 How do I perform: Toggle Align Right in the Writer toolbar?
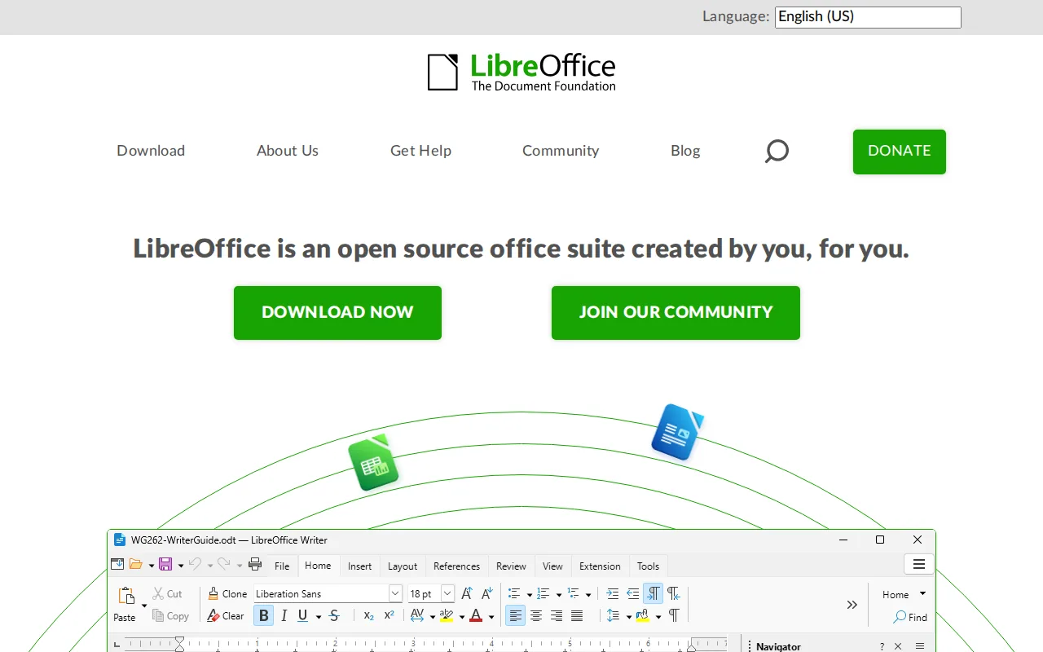point(557,616)
